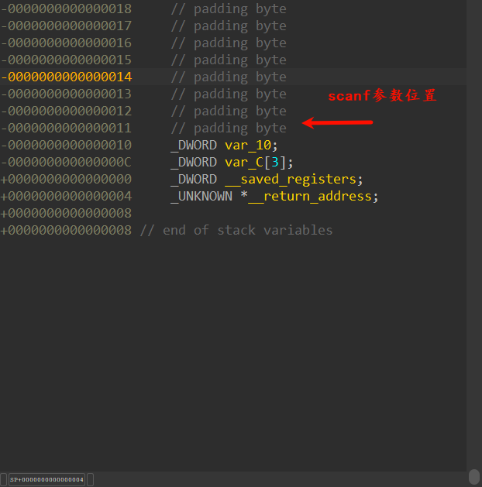This screenshot has width=482, height=487.
Task: Click highlighted offset -0000000000000014
Action: click(x=67, y=77)
